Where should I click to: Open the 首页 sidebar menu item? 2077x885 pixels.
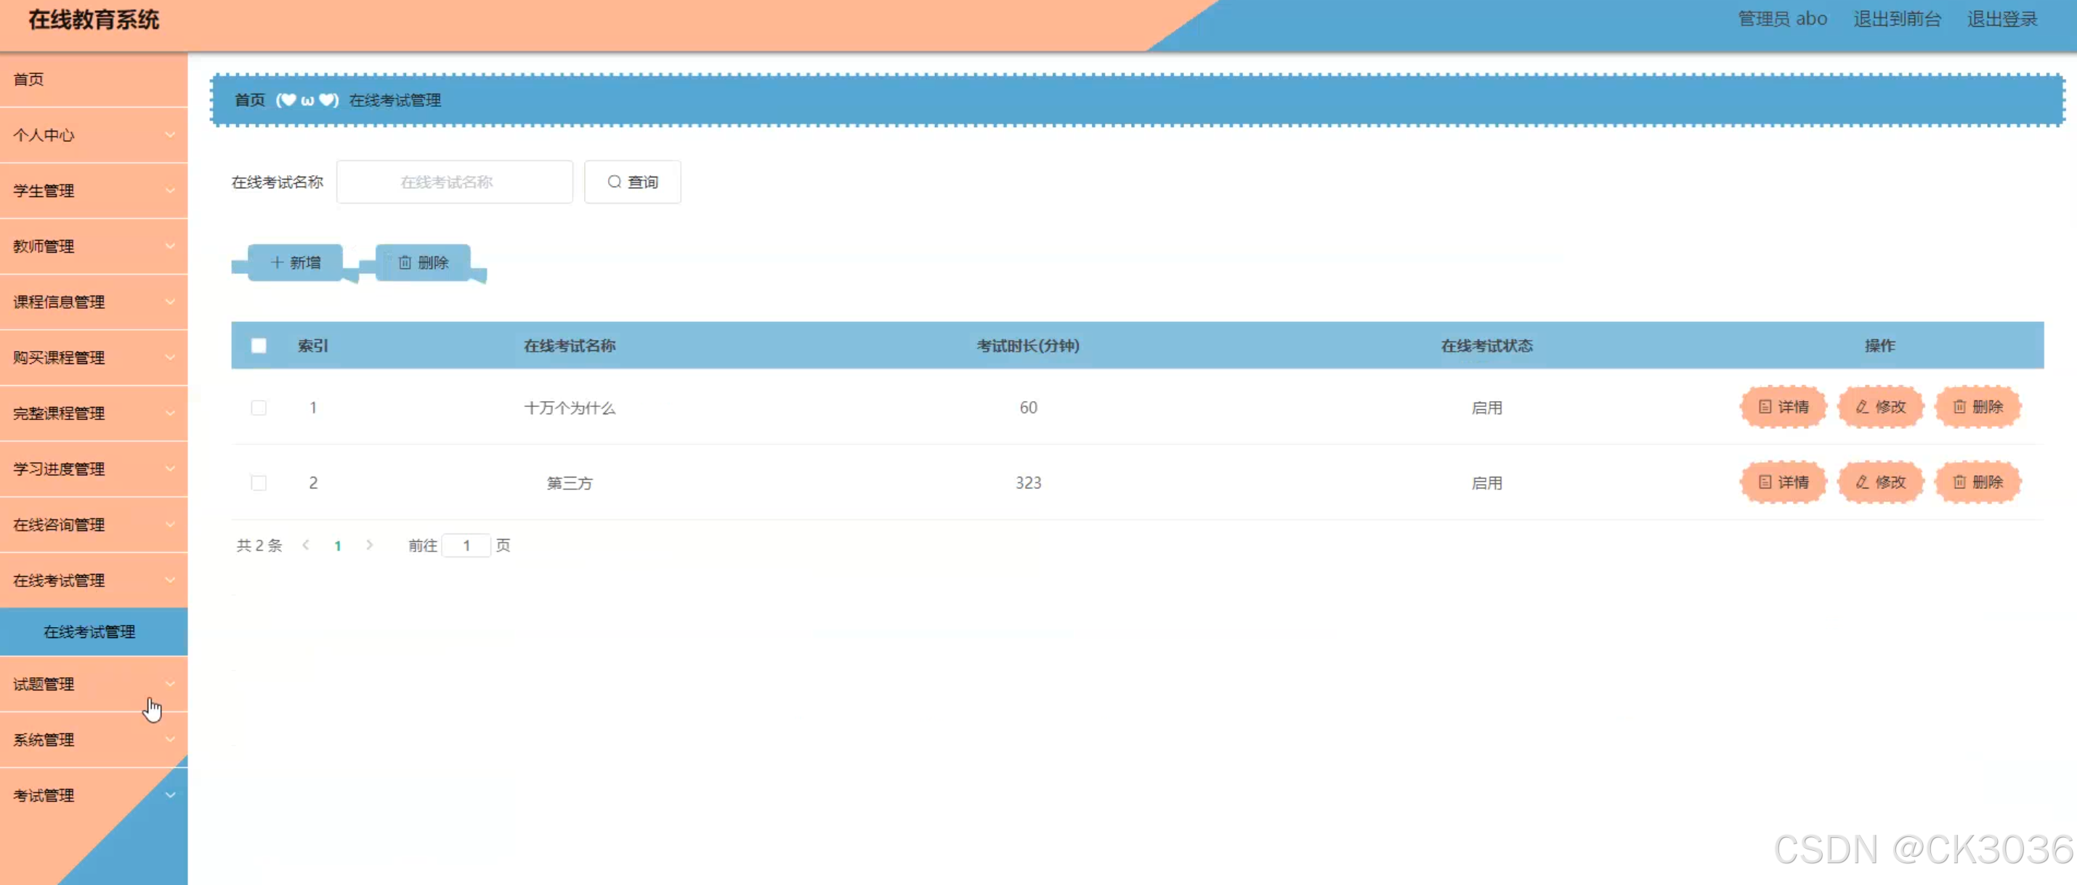point(29,79)
